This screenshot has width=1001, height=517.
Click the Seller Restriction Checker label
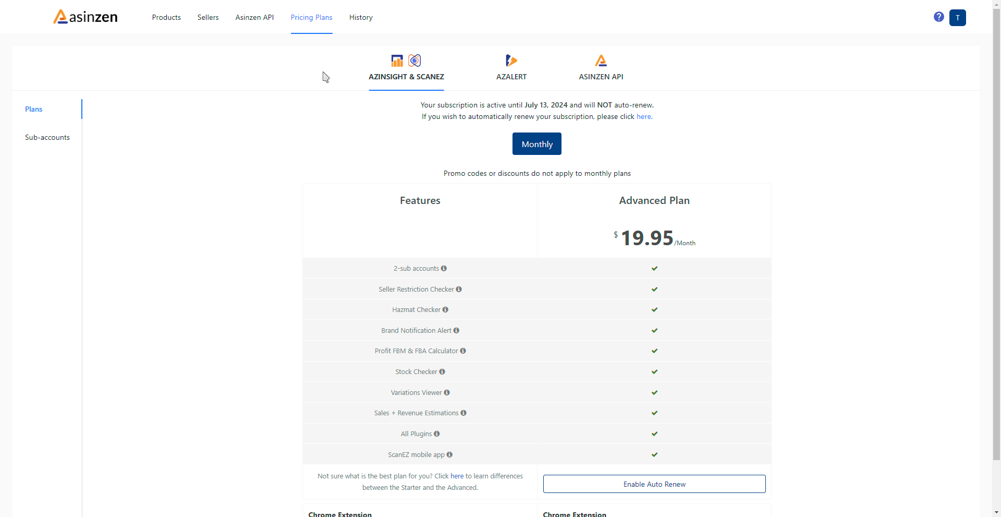pyautogui.click(x=416, y=289)
